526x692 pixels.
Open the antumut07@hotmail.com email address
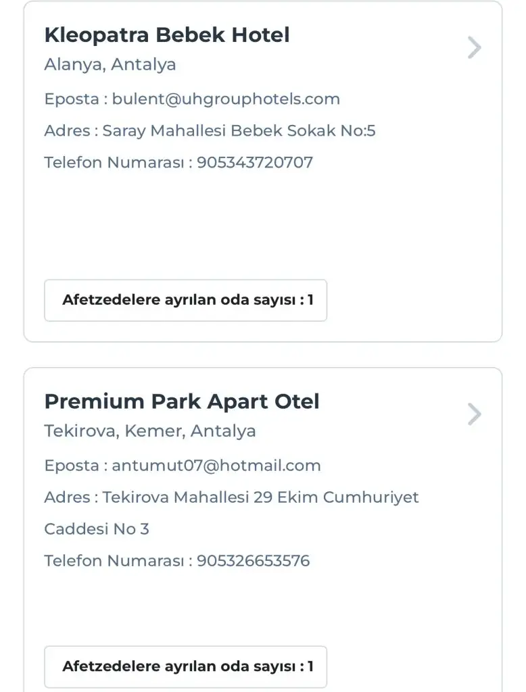point(216,466)
